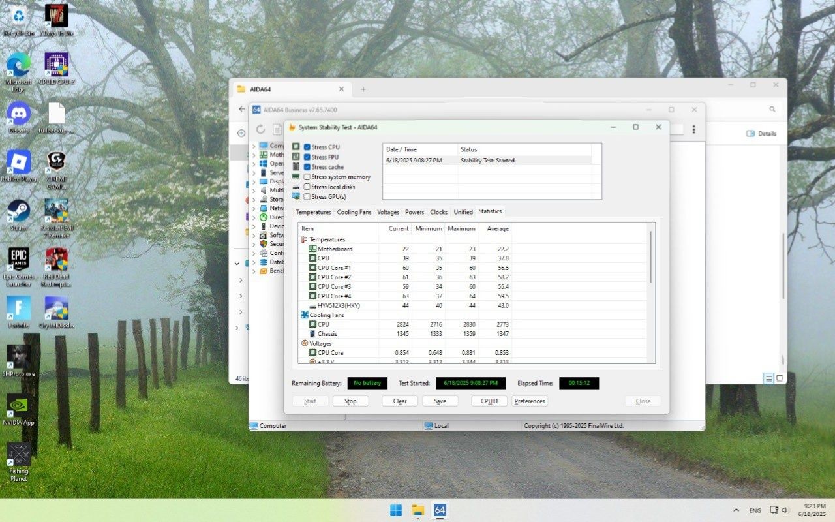Open the CPUID CPU-Z desktop shortcut
This screenshot has width=835, height=522.
pyautogui.click(x=57, y=69)
